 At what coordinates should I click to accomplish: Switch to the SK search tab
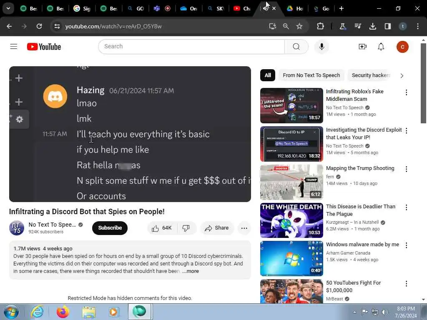coord(216,8)
